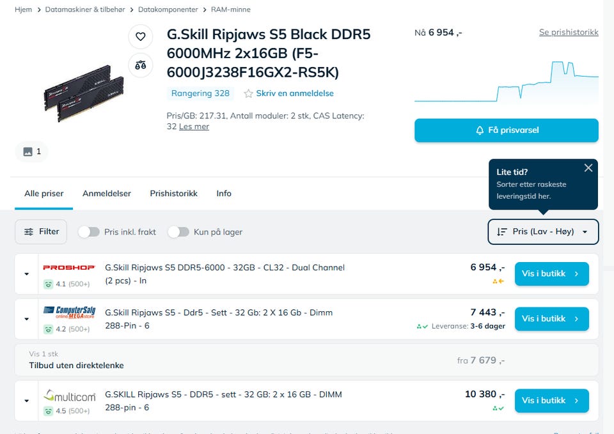This screenshot has width=614, height=434.
Task: Click the Multicom store logo
Action: (69, 395)
